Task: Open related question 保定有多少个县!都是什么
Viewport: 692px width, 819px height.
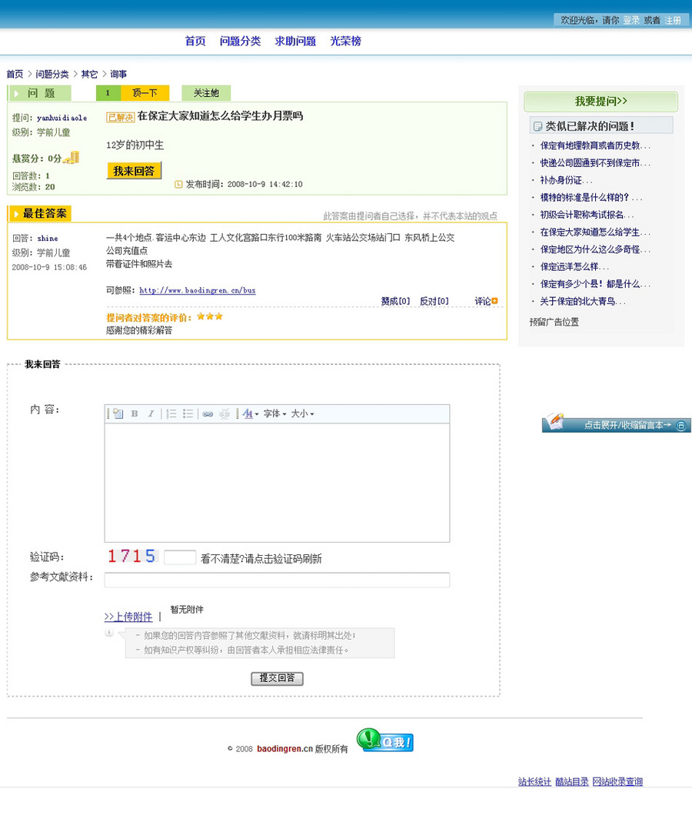Action: pos(595,284)
